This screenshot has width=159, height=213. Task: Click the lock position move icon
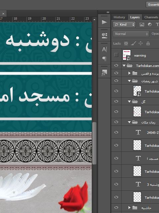(x=140, y=43)
